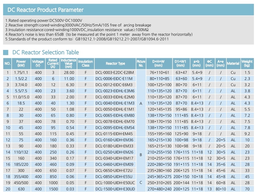Select the Material column header
Viewport: 257px width, 196px height.
pos(233,64)
